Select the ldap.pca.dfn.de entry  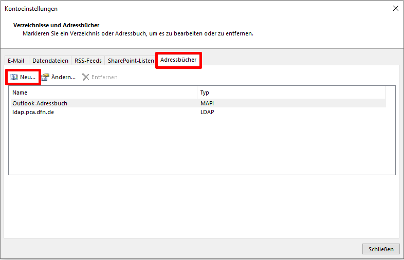33,112
